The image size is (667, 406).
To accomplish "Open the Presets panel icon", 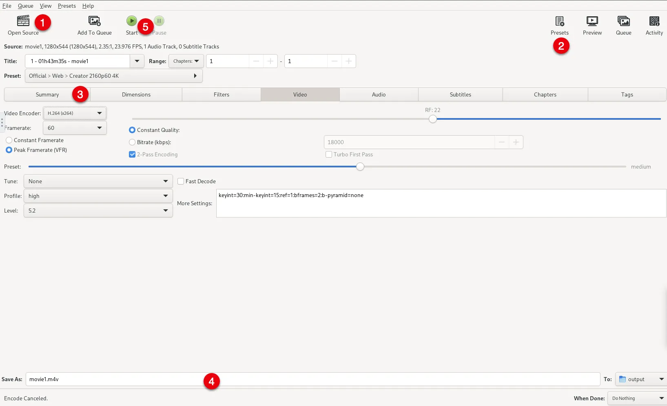I will tap(560, 21).
